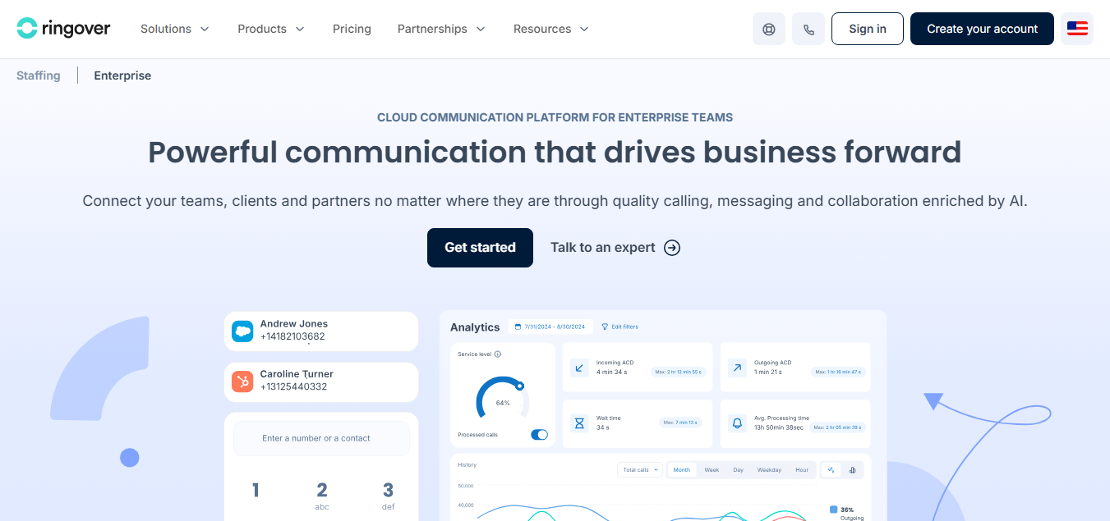Open the Total calls dropdown
This screenshot has height=521, width=1110.
click(639, 470)
